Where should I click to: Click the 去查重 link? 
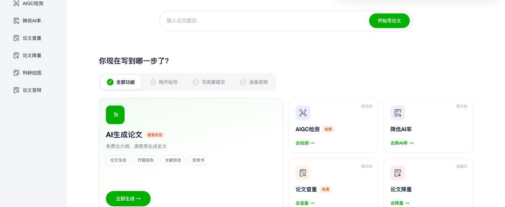point(305,203)
